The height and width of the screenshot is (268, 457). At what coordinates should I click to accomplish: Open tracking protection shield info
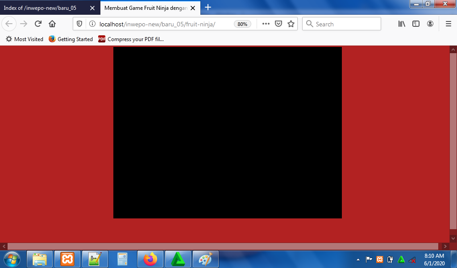pyautogui.click(x=79, y=24)
